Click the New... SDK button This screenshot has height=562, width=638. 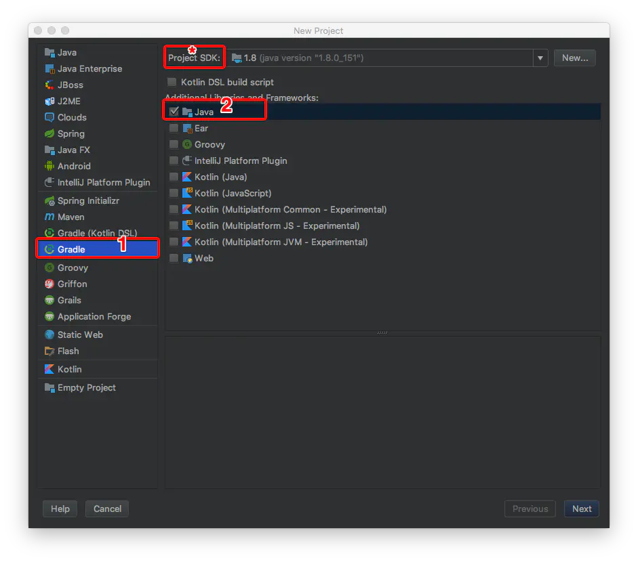(575, 58)
